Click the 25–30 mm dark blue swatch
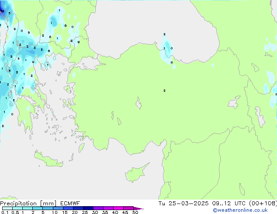 coord(88,208)
